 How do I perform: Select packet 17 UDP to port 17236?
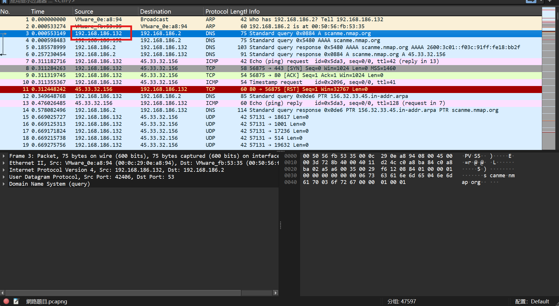(271, 131)
